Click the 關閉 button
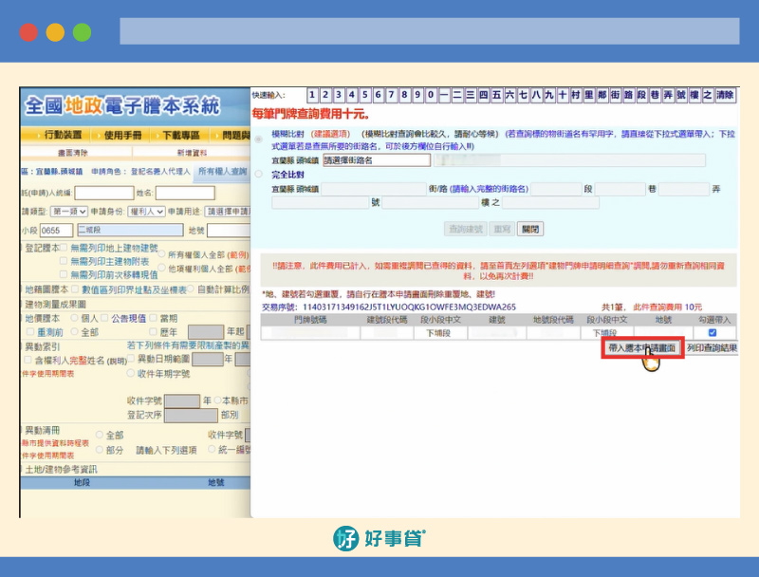The image size is (759, 577). tap(531, 229)
